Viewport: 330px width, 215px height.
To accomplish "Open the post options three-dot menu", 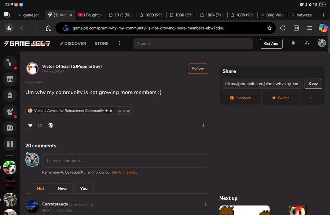I will (x=203, y=125).
